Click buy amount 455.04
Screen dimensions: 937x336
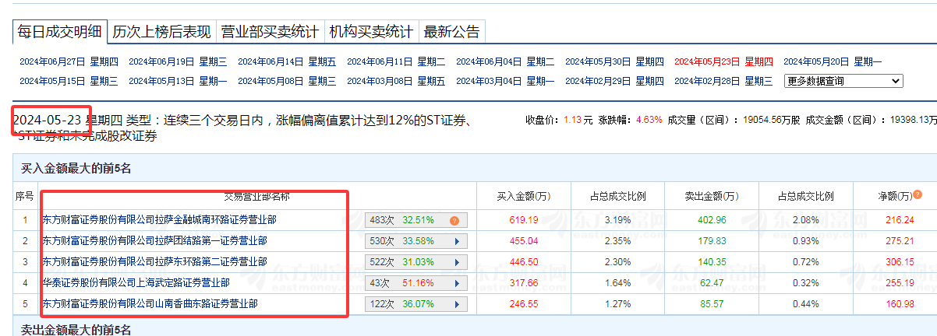pyautogui.click(x=523, y=241)
